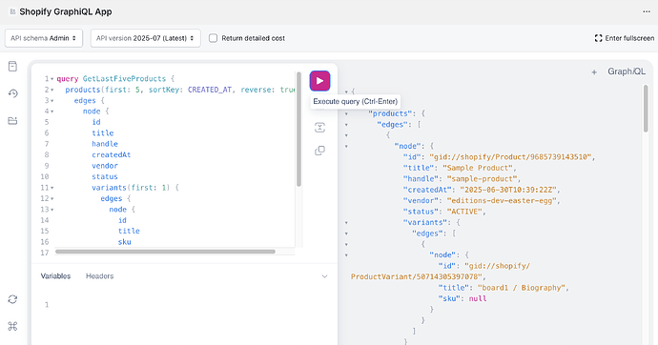Open API version 2025-07 dropdown
Image resolution: width=658 pixels, height=345 pixels.
pos(146,38)
